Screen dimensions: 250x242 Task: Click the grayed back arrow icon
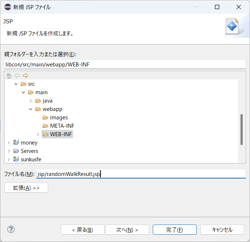coord(17,76)
